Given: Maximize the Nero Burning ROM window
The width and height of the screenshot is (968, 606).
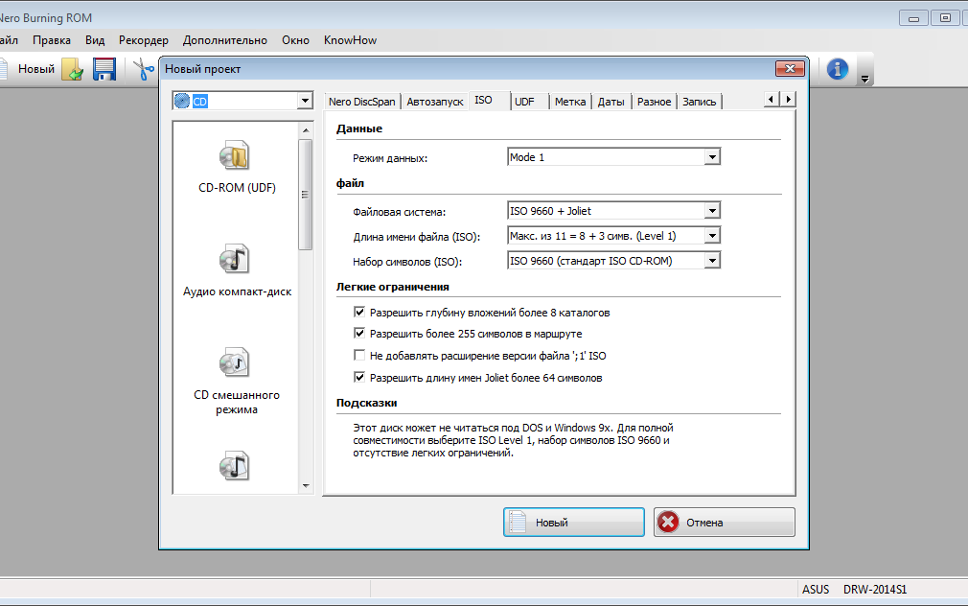Looking at the screenshot, I should (x=945, y=18).
